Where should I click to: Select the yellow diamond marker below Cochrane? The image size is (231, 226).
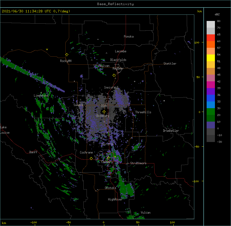click(x=91, y=158)
